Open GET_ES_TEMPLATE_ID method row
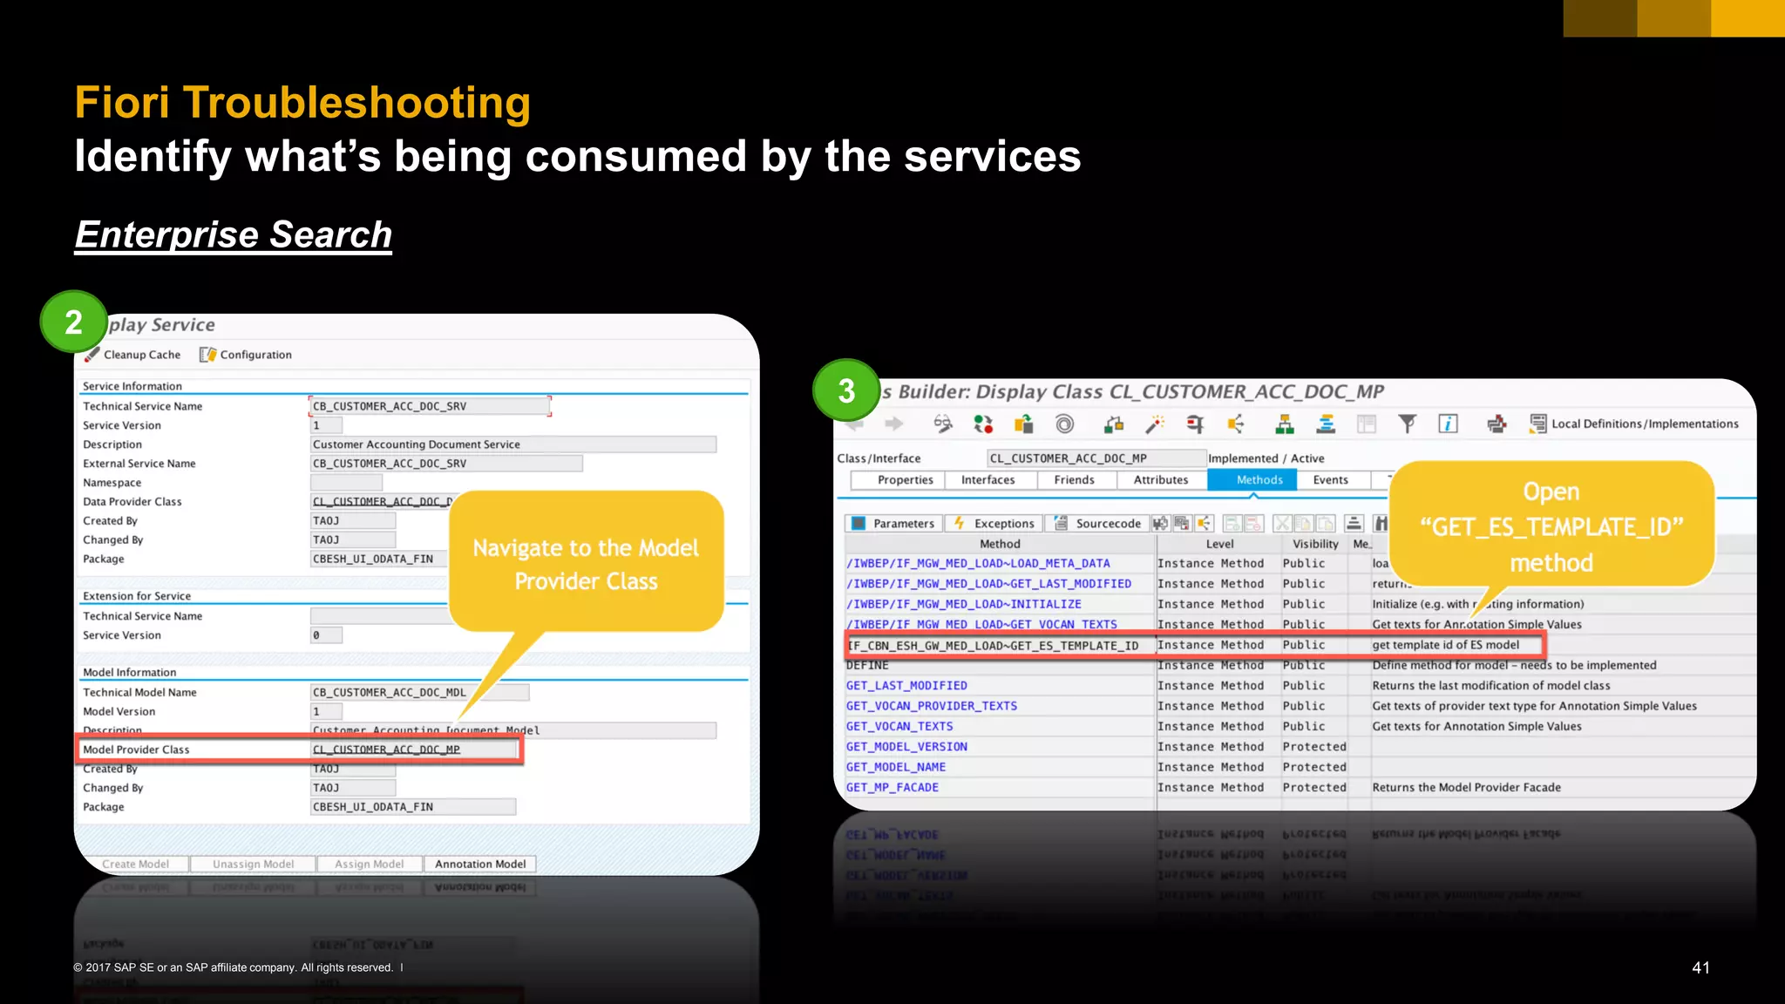 tap(994, 646)
